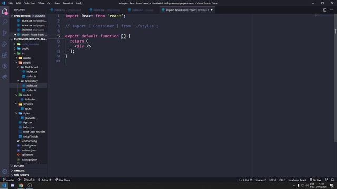Open the Manage gear icon in the activity bar
Screen dimensions: 337x189
click(5, 171)
